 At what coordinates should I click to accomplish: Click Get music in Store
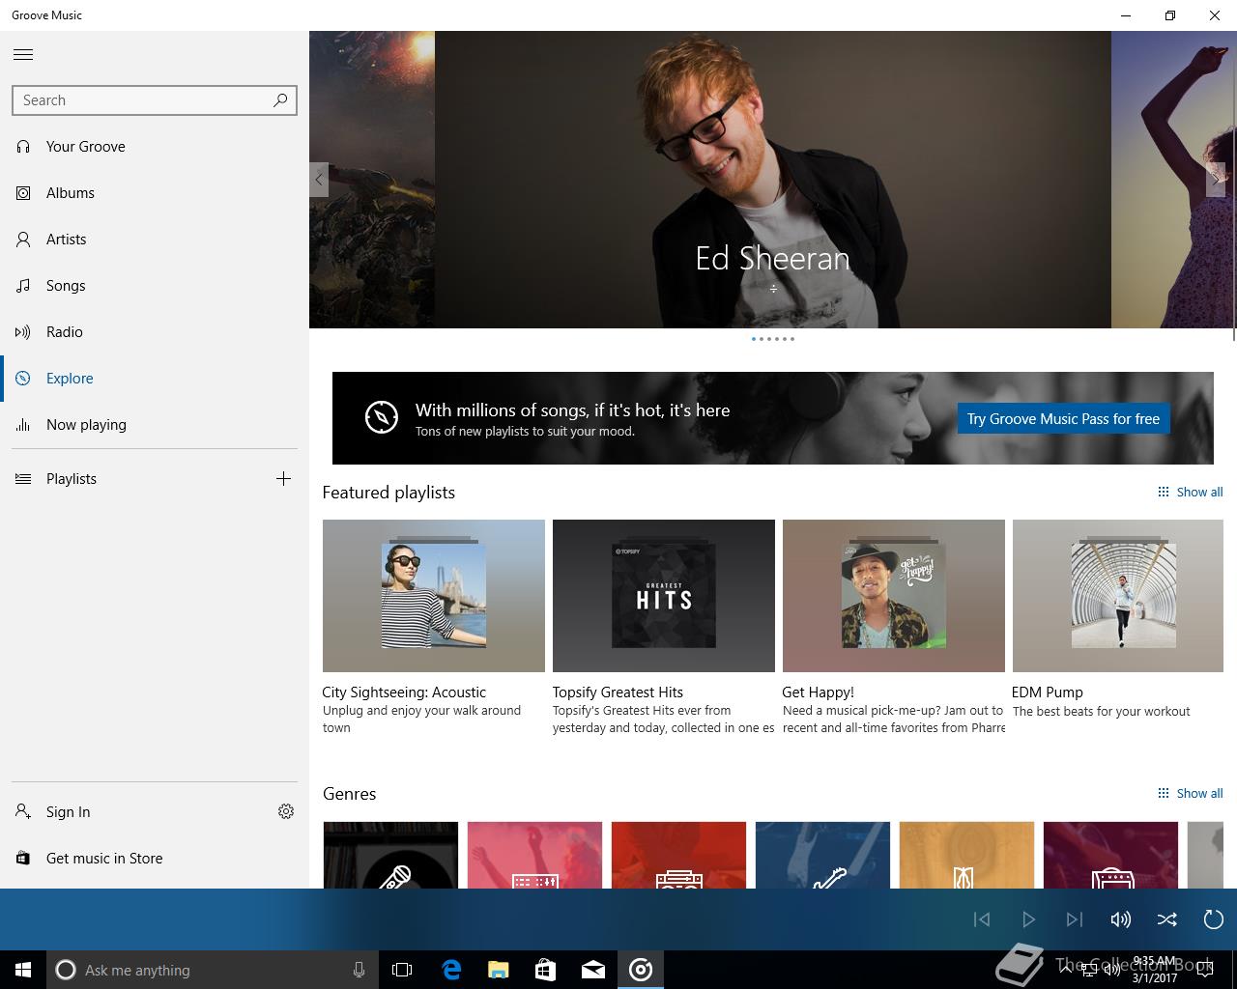(155, 859)
